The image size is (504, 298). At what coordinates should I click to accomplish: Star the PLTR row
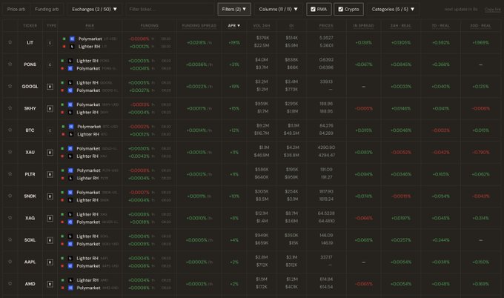pos(10,173)
